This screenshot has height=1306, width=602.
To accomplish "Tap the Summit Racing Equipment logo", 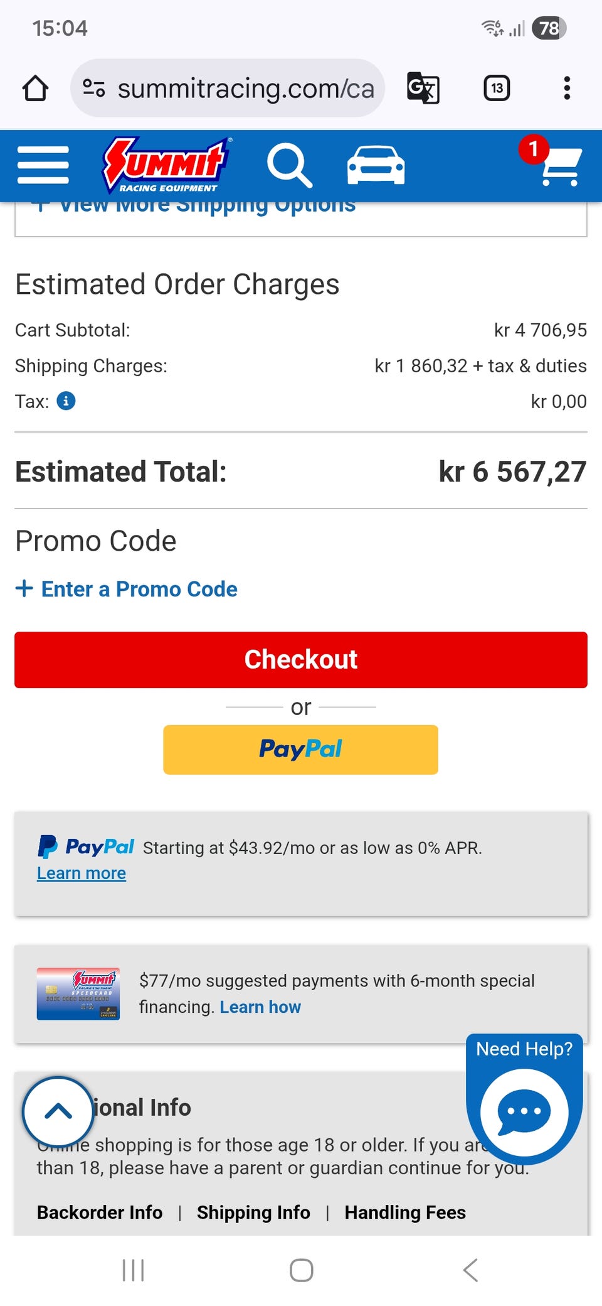I will 167,165.
